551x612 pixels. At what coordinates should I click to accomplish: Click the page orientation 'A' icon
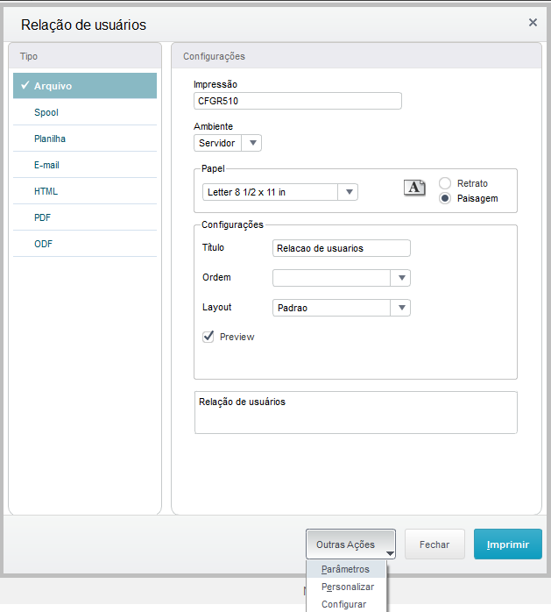(x=414, y=189)
